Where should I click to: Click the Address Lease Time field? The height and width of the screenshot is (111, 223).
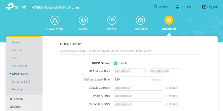pyautogui.click(x=138, y=80)
